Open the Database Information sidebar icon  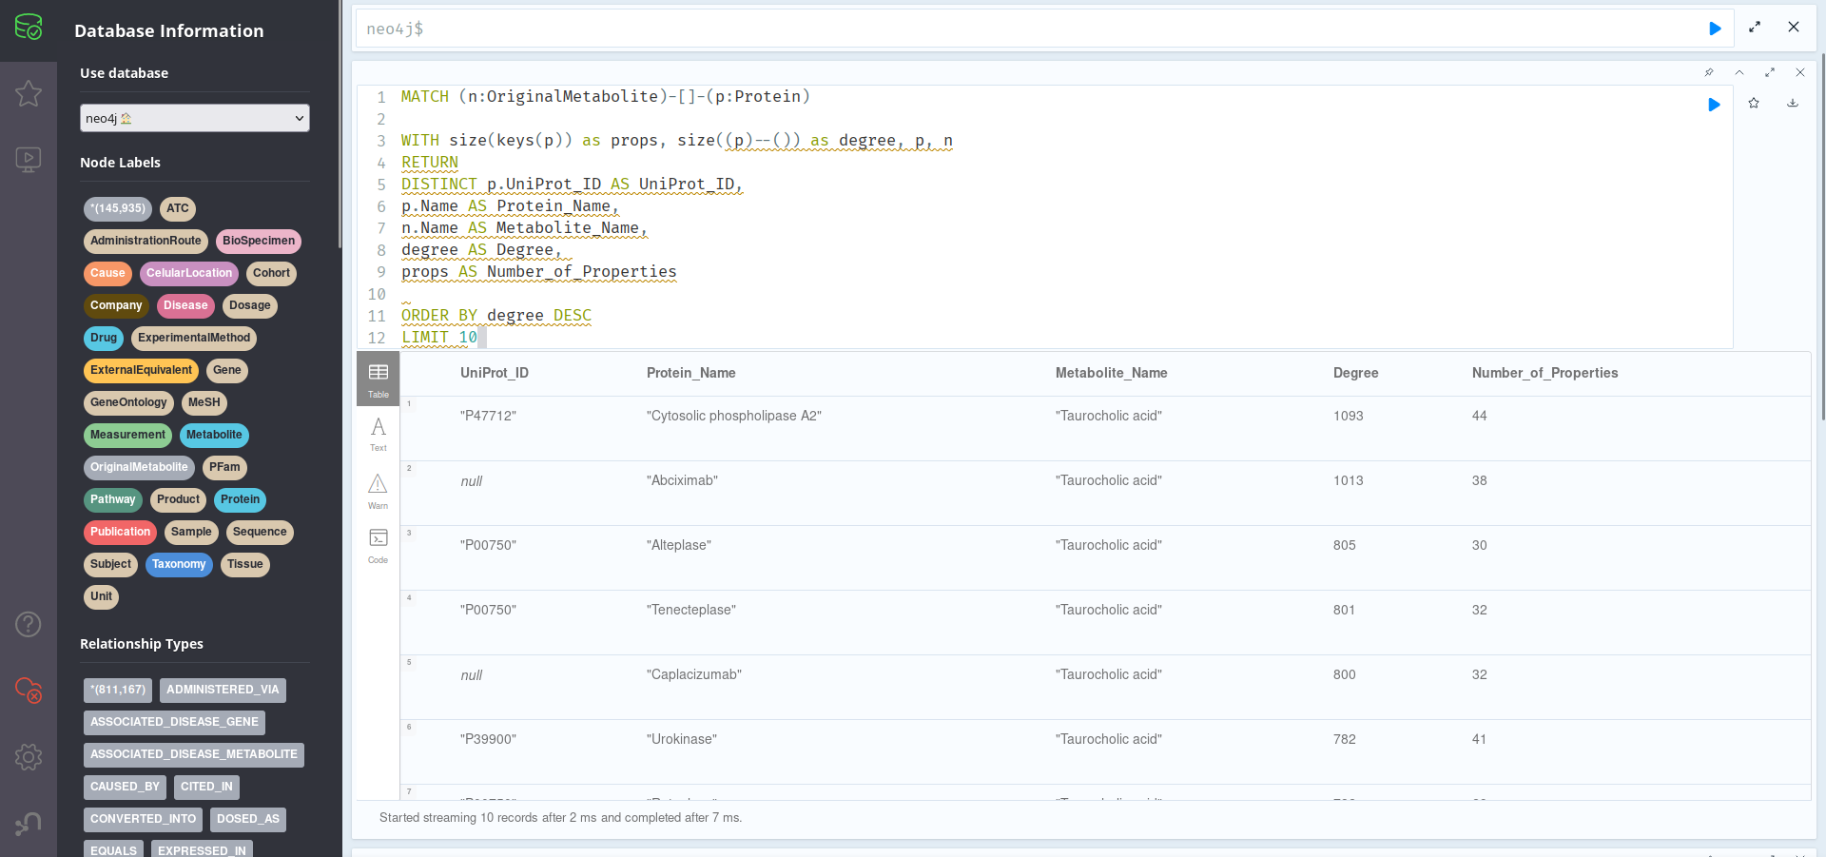tap(29, 28)
